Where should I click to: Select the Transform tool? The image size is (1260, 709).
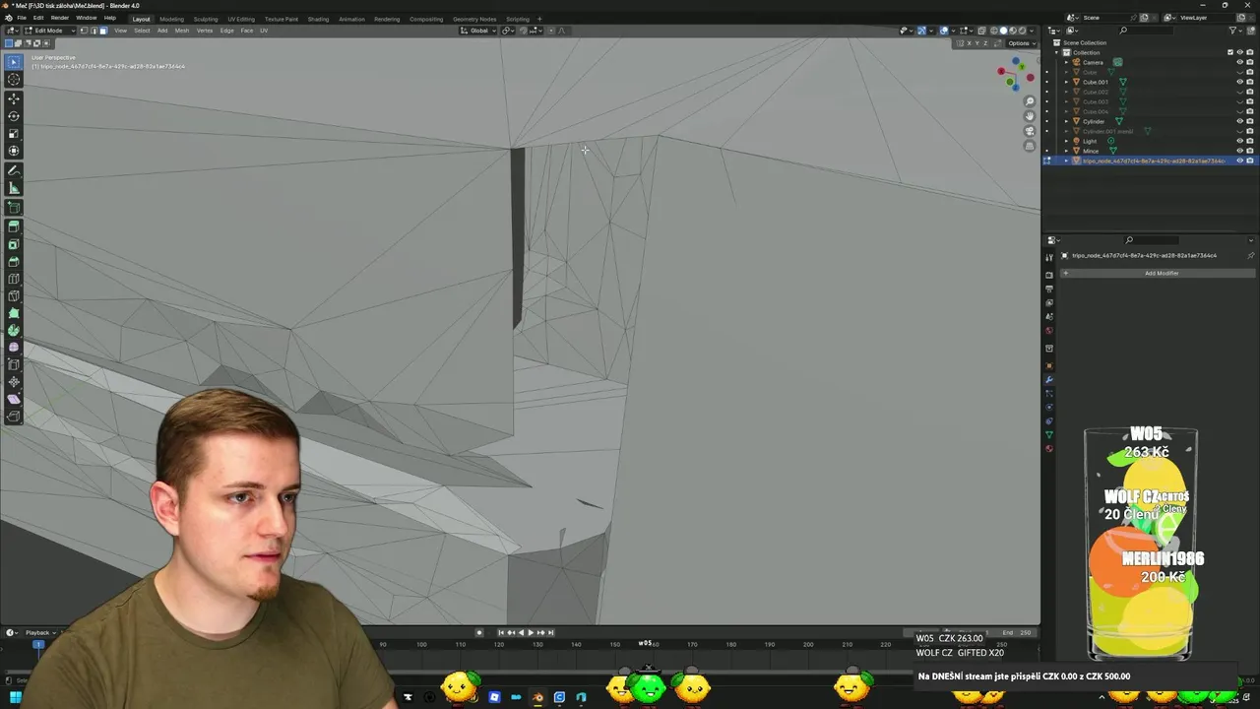[14, 152]
